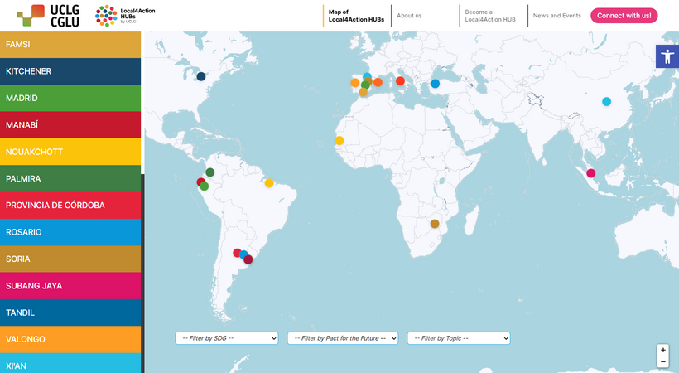Screen dimensions: 679x373
Task: Zoom in with the map plus button
Action: (x=662, y=350)
